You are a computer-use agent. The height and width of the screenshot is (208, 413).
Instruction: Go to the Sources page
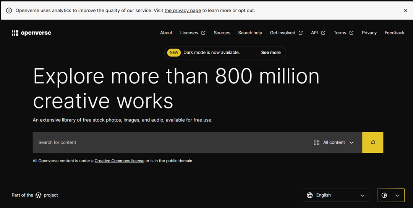(x=222, y=33)
